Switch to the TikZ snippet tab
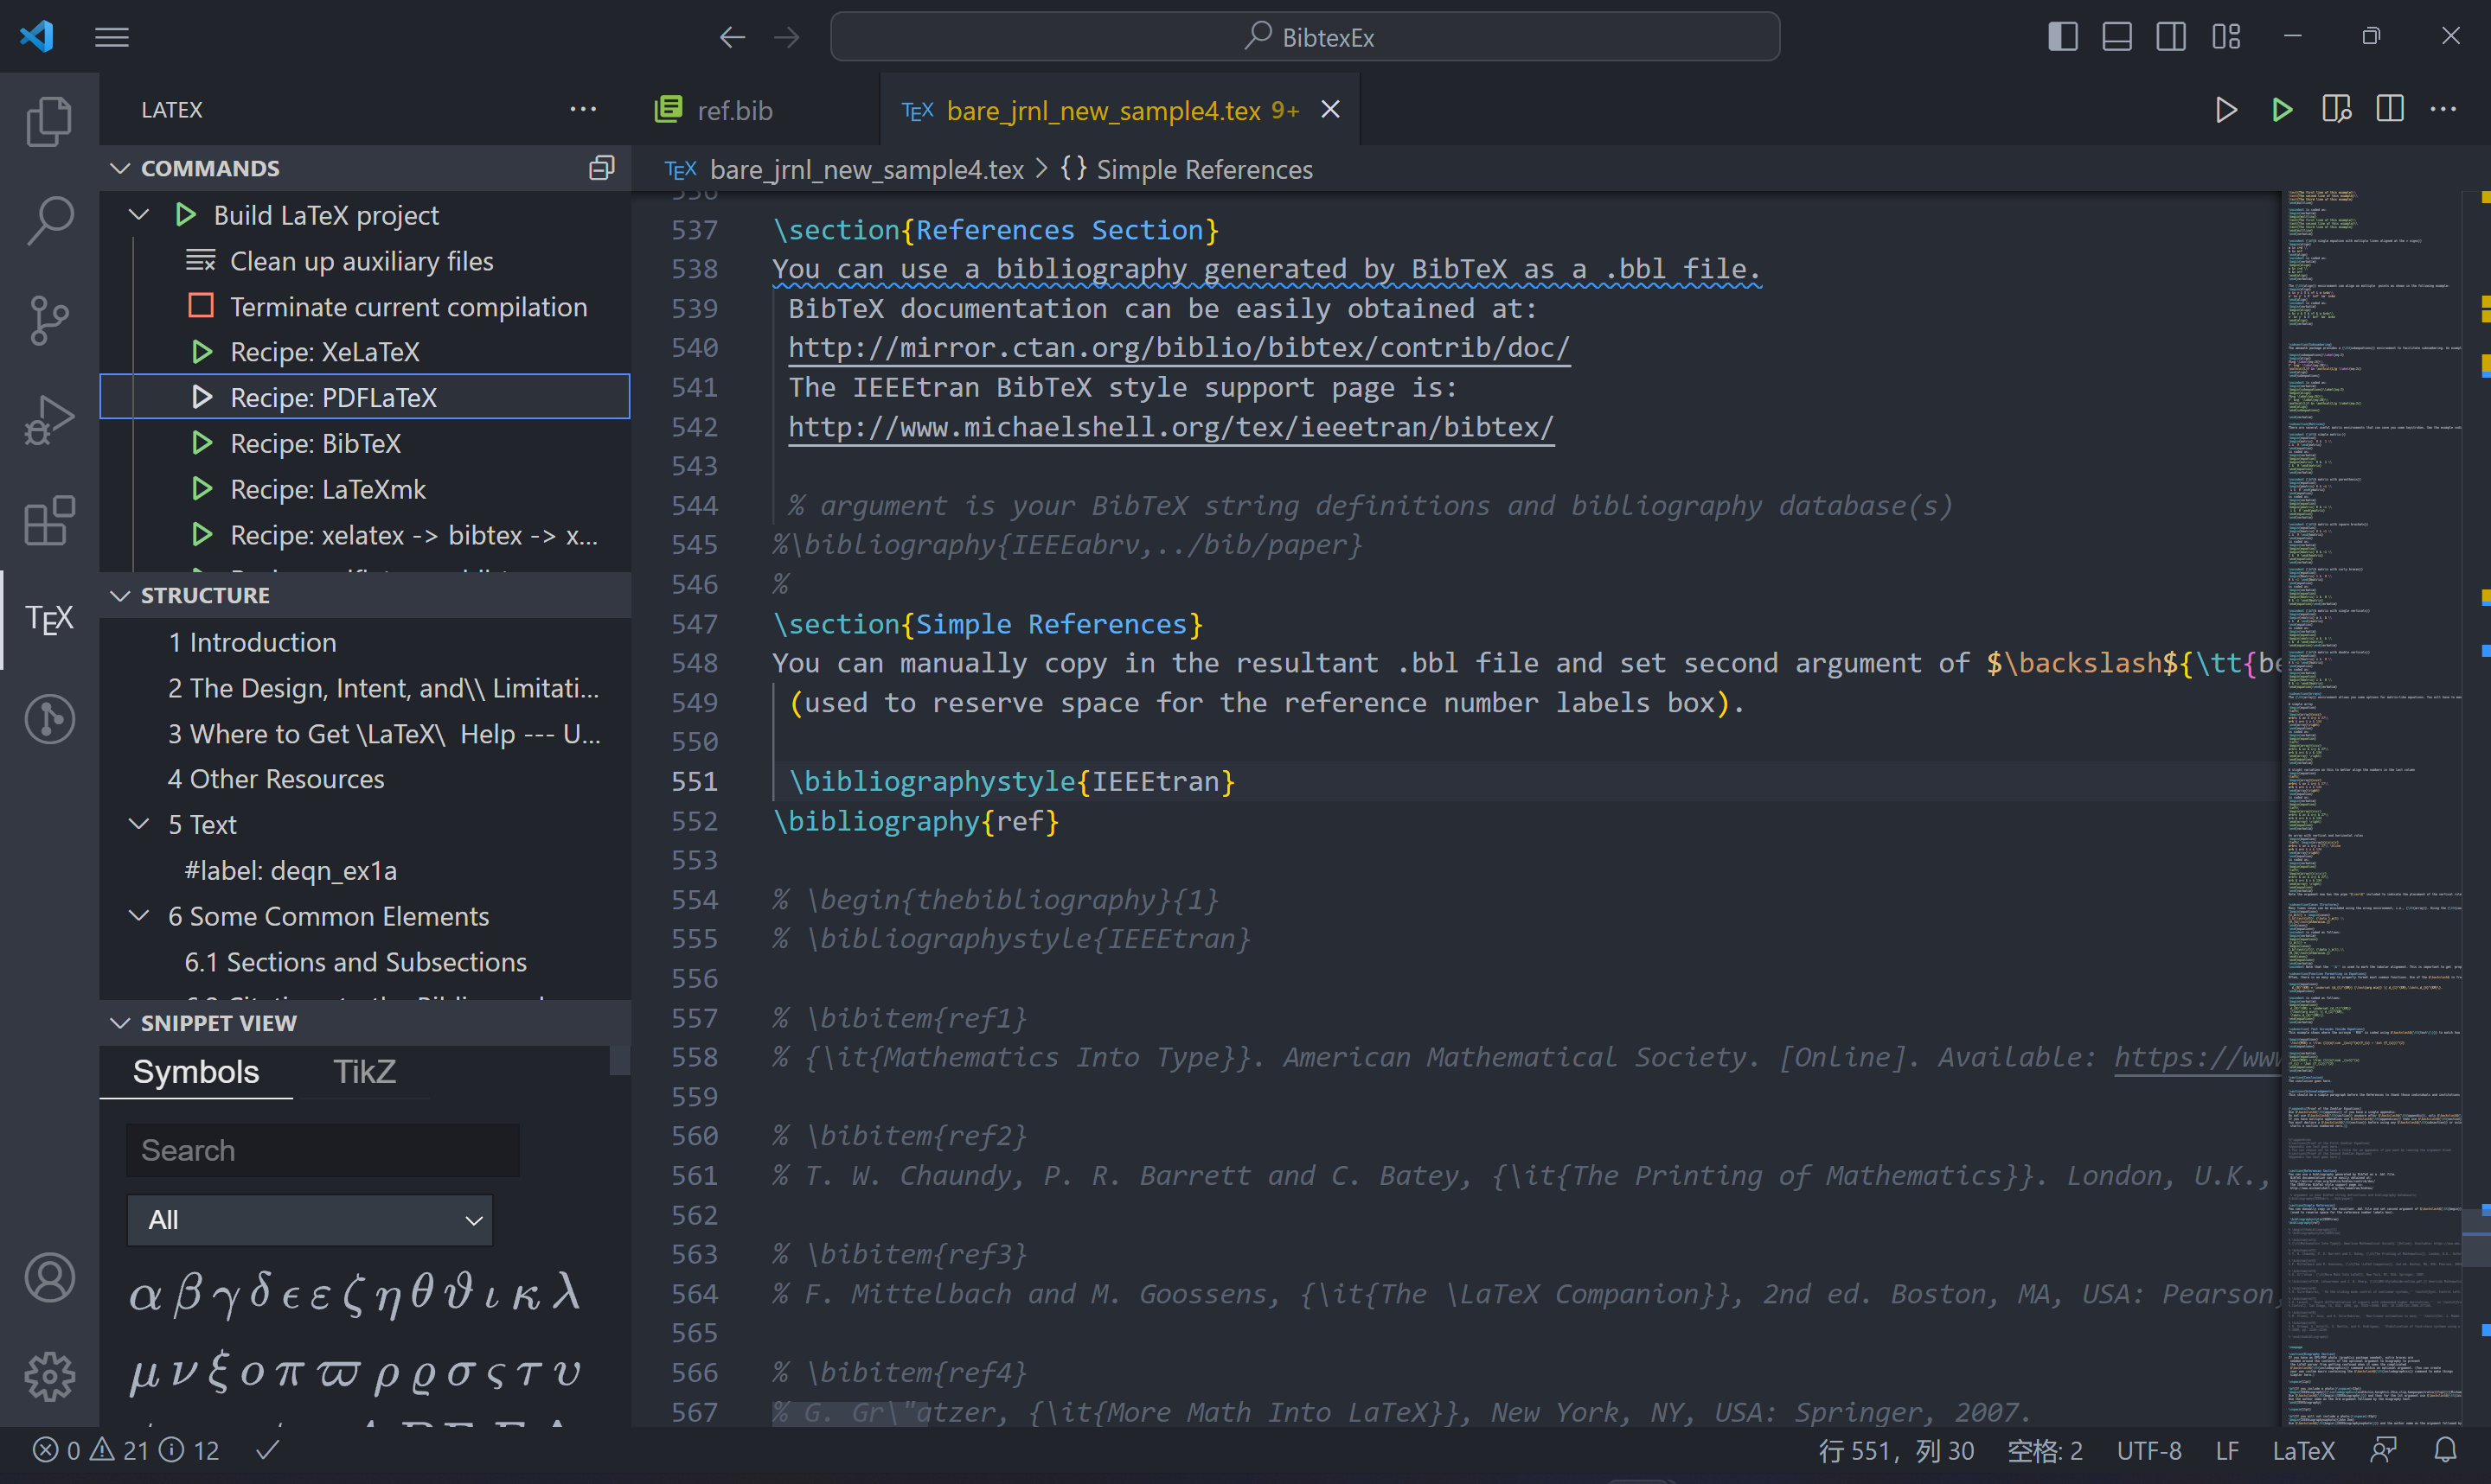This screenshot has height=1484, width=2491. tap(364, 1071)
